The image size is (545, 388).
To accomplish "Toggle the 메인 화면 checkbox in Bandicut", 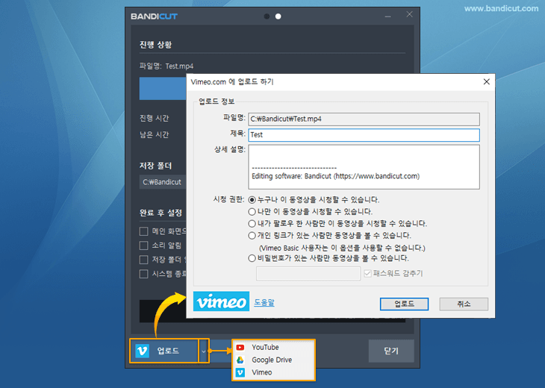I will (143, 231).
